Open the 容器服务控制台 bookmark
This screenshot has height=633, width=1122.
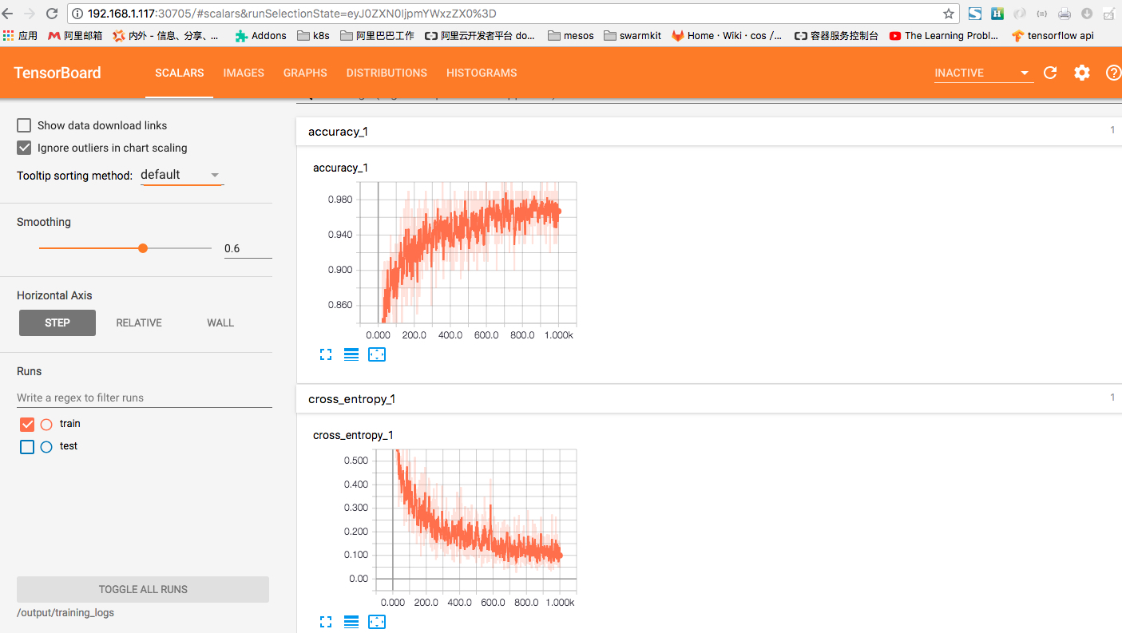[836, 35]
